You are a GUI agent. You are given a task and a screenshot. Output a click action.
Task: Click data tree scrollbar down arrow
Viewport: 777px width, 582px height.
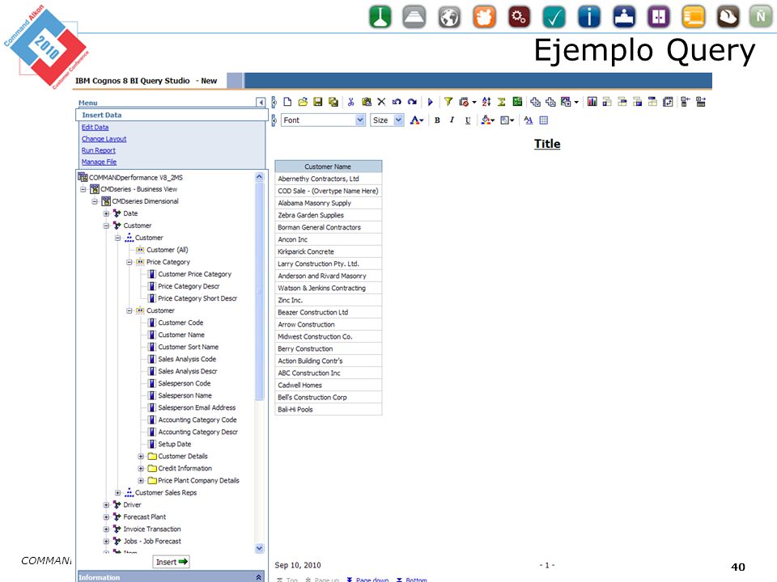coord(260,548)
